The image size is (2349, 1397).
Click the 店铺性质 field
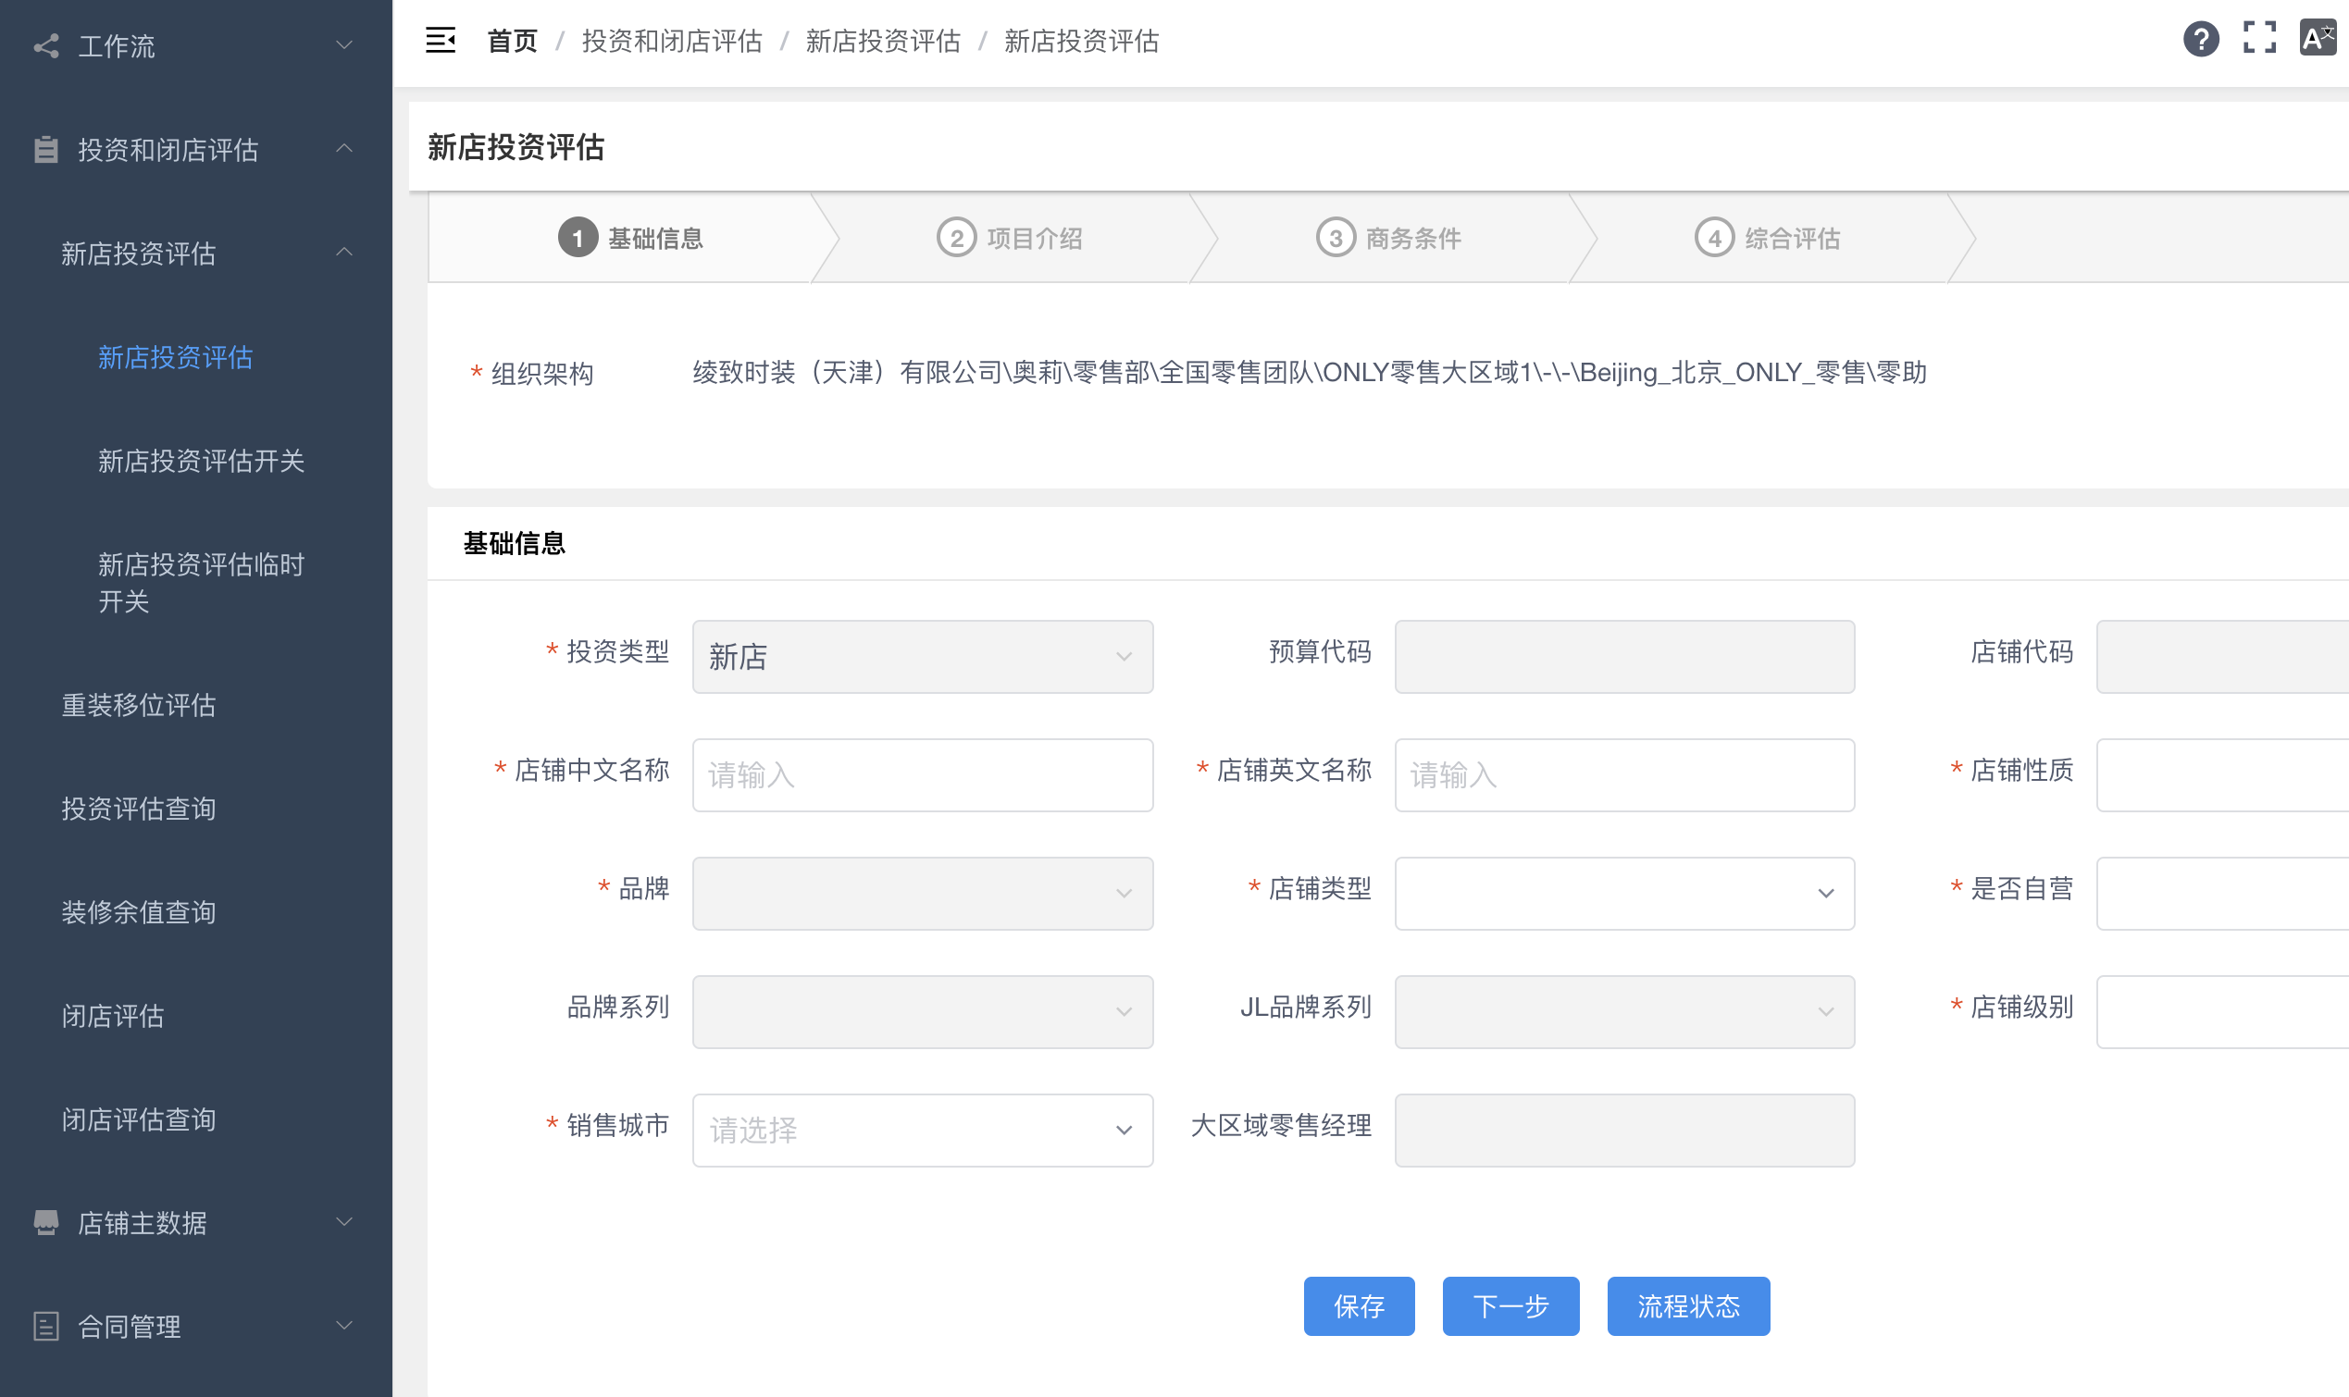pos(2223,775)
